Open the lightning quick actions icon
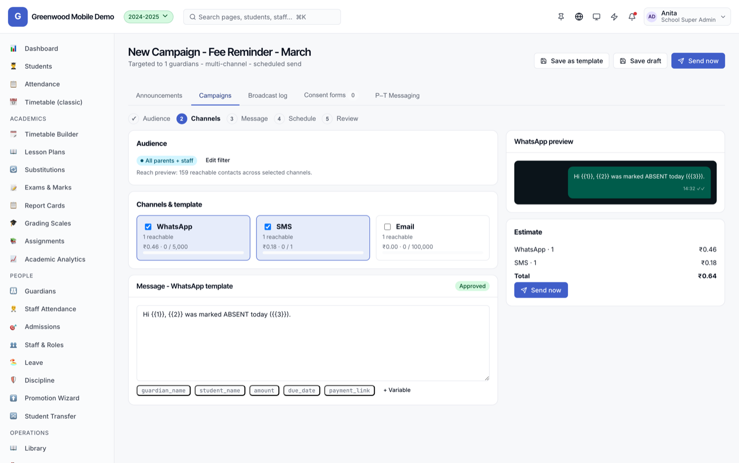Screen dimensions: 739x463 coord(614,17)
